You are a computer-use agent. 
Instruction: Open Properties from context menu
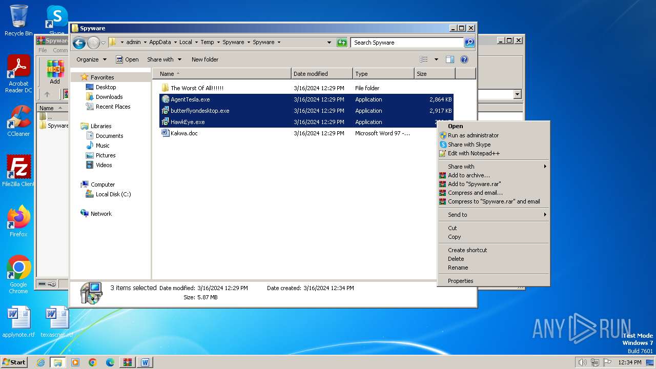click(494, 281)
